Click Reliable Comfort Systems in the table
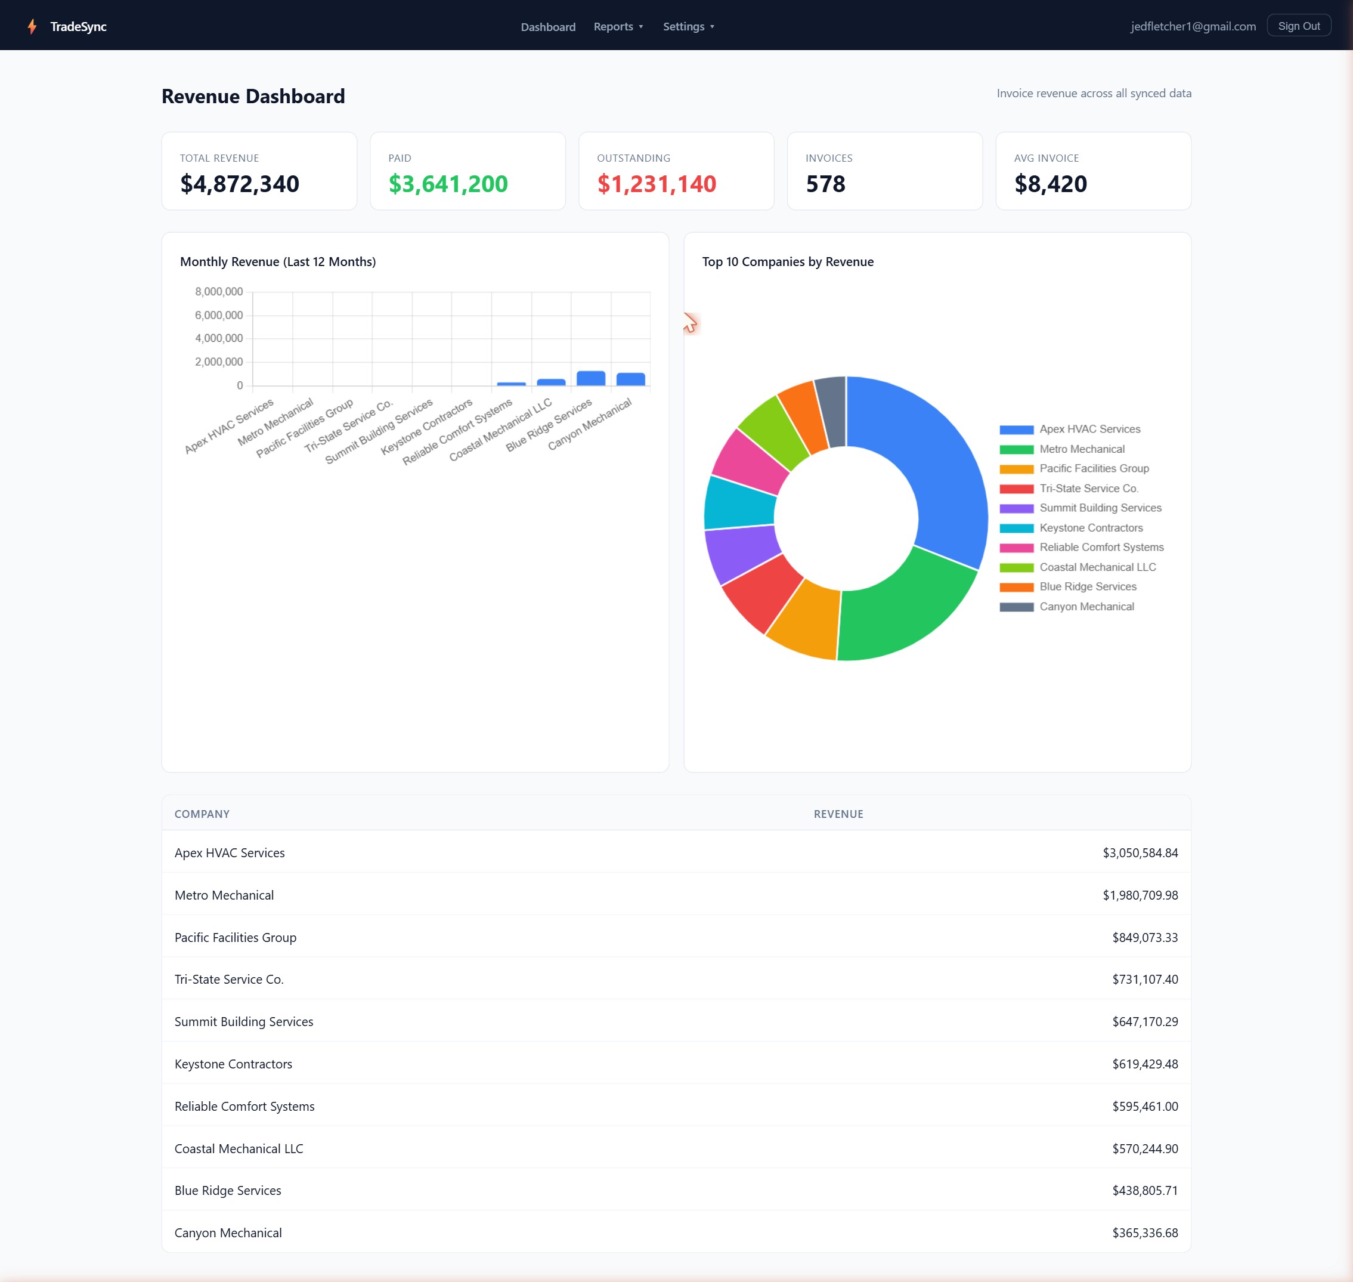Image resolution: width=1353 pixels, height=1282 pixels. point(244,1107)
